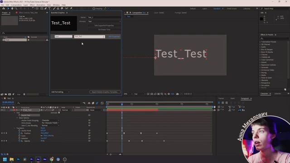Create new composition icon in Project panel
This screenshot has height=163, width=290.
(x=10, y=94)
